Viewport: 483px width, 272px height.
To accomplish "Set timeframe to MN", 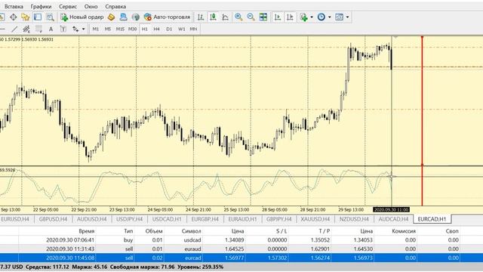I will pos(193,29).
